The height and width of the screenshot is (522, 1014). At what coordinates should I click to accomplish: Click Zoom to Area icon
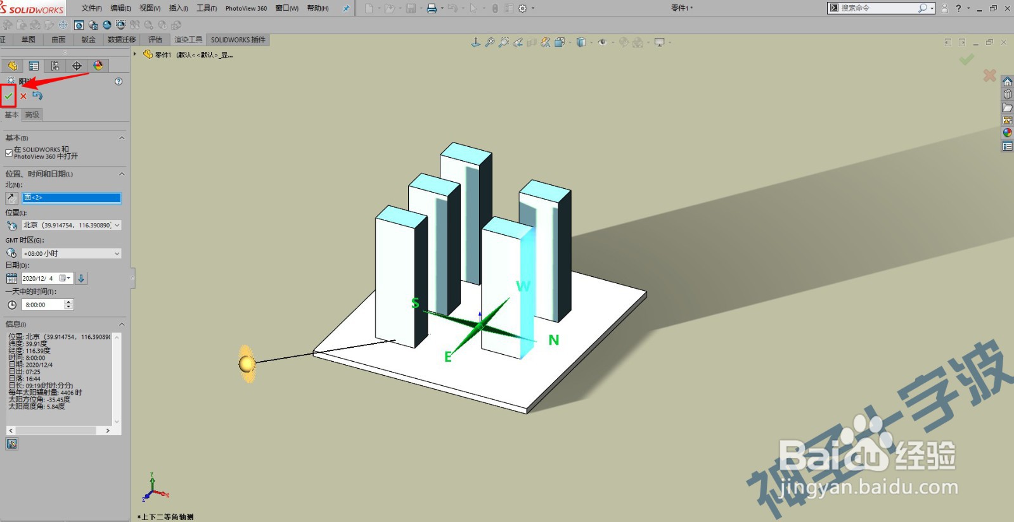[x=504, y=42]
